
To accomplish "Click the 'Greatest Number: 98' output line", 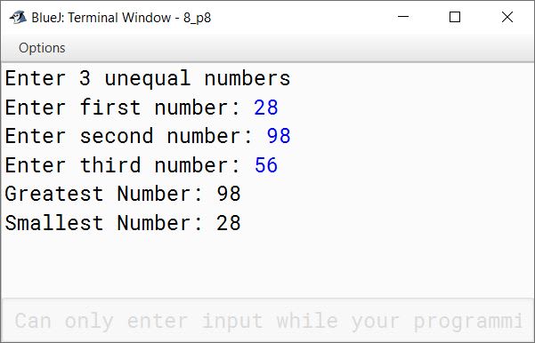I will [x=123, y=194].
